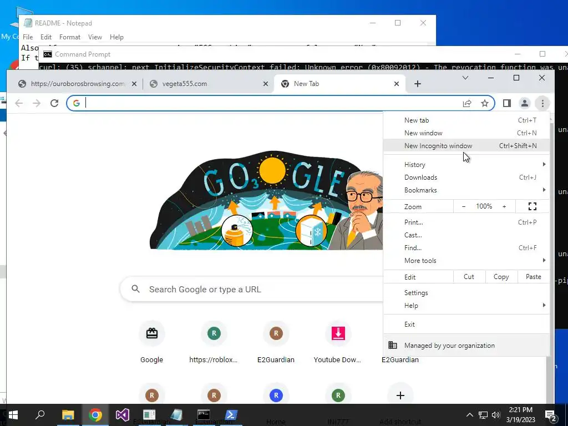
Task: Select Cast... in the Chrome menu
Action: [x=466, y=235]
